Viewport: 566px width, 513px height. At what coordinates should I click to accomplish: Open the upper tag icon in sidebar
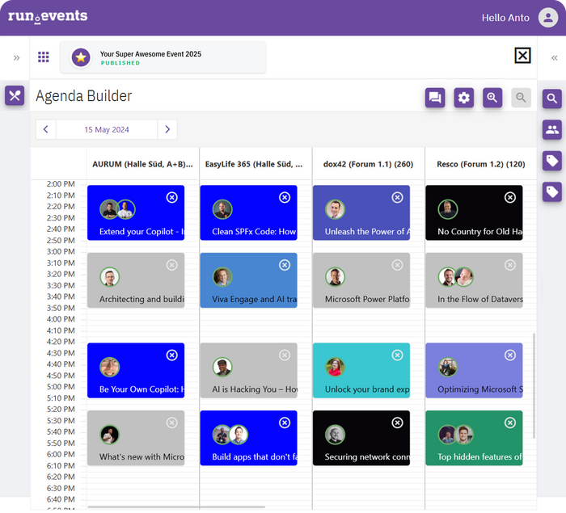pos(552,161)
